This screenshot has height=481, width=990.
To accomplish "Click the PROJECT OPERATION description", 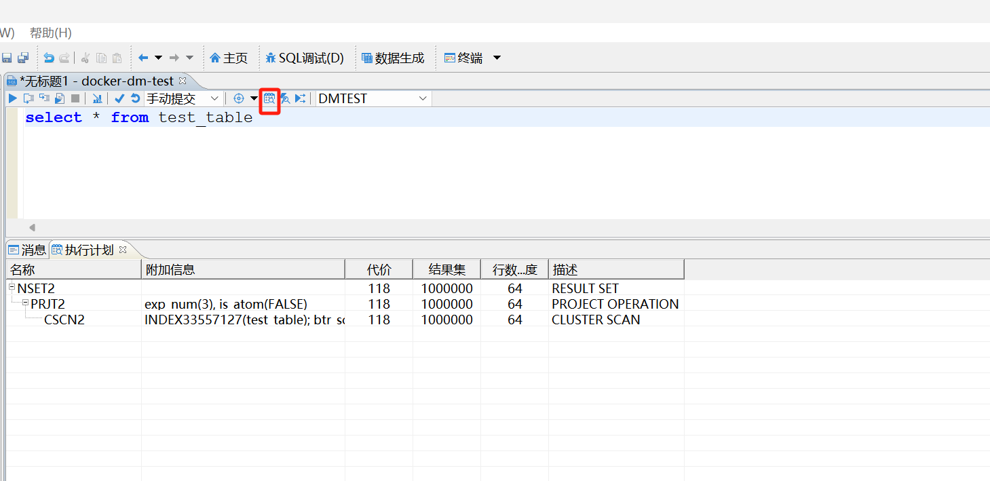I will pyautogui.click(x=615, y=304).
